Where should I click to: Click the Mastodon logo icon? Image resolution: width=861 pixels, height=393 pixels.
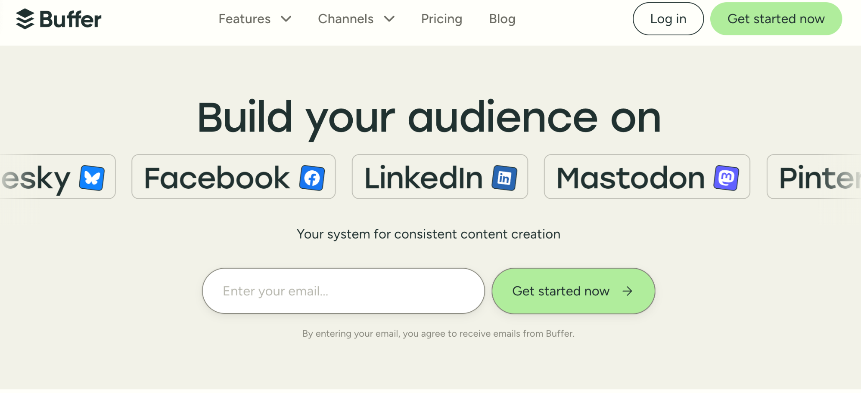pos(726,178)
